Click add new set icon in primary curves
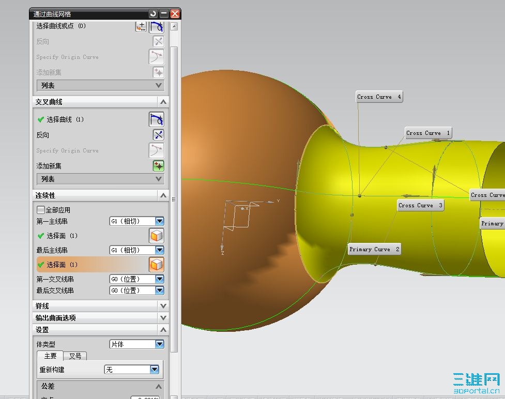505x399 pixels. (158, 72)
